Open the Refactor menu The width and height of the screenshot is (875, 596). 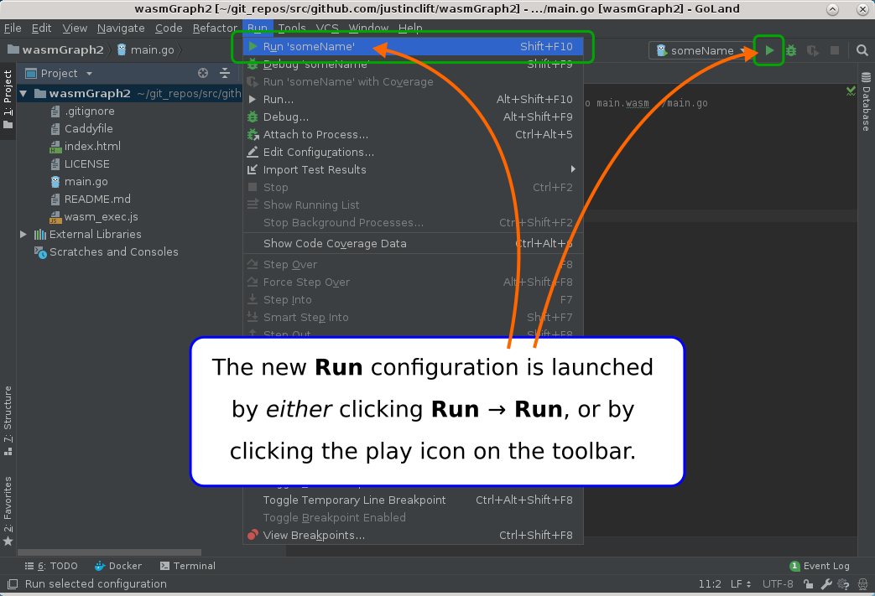click(215, 29)
